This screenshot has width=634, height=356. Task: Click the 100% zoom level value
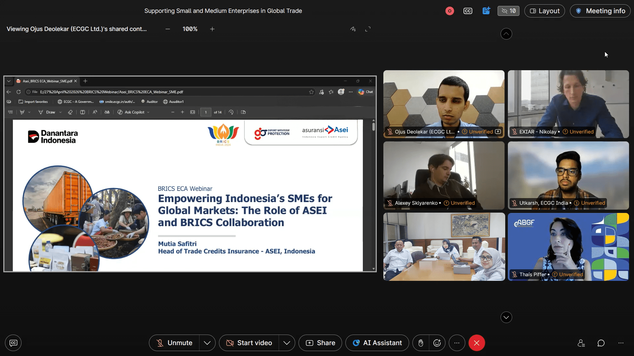(190, 29)
